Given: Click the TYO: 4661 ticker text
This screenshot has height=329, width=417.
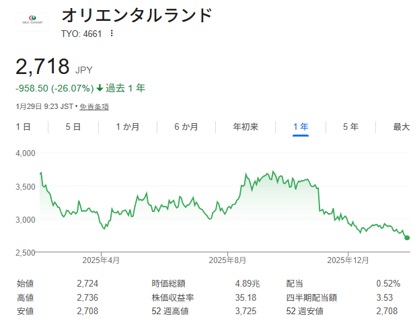Looking at the screenshot, I should point(81,34).
